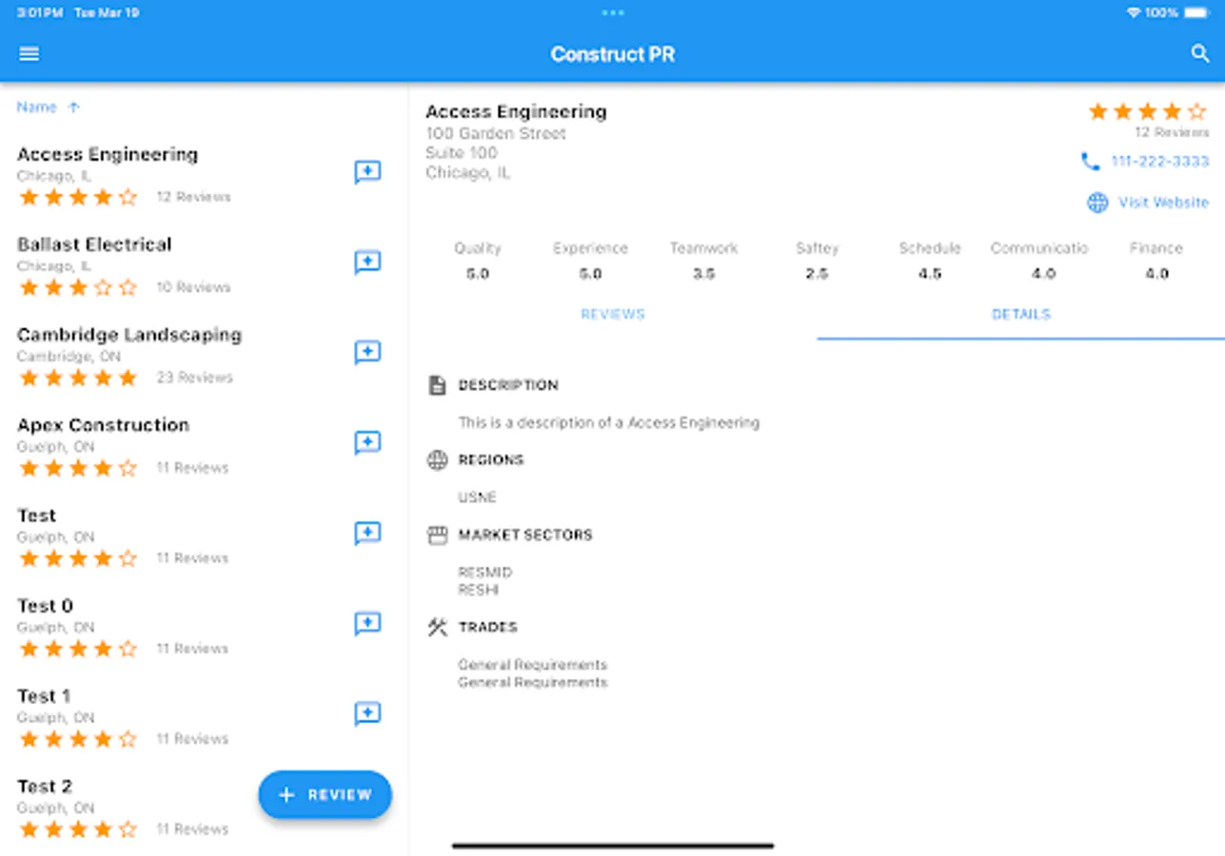Open the search function
Screen dimensions: 1225x856
point(1200,54)
